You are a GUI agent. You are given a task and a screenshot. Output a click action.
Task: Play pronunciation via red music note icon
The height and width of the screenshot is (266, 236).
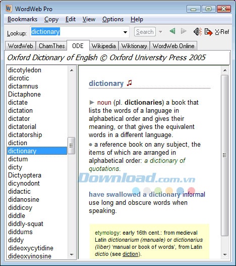(x=130, y=83)
